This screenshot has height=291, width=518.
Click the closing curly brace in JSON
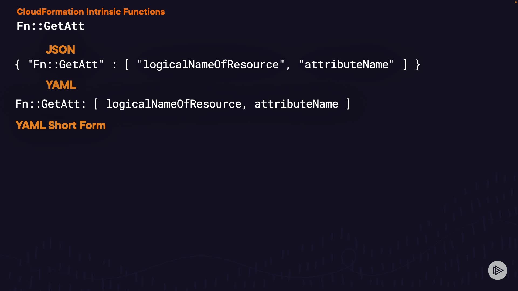click(x=418, y=65)
